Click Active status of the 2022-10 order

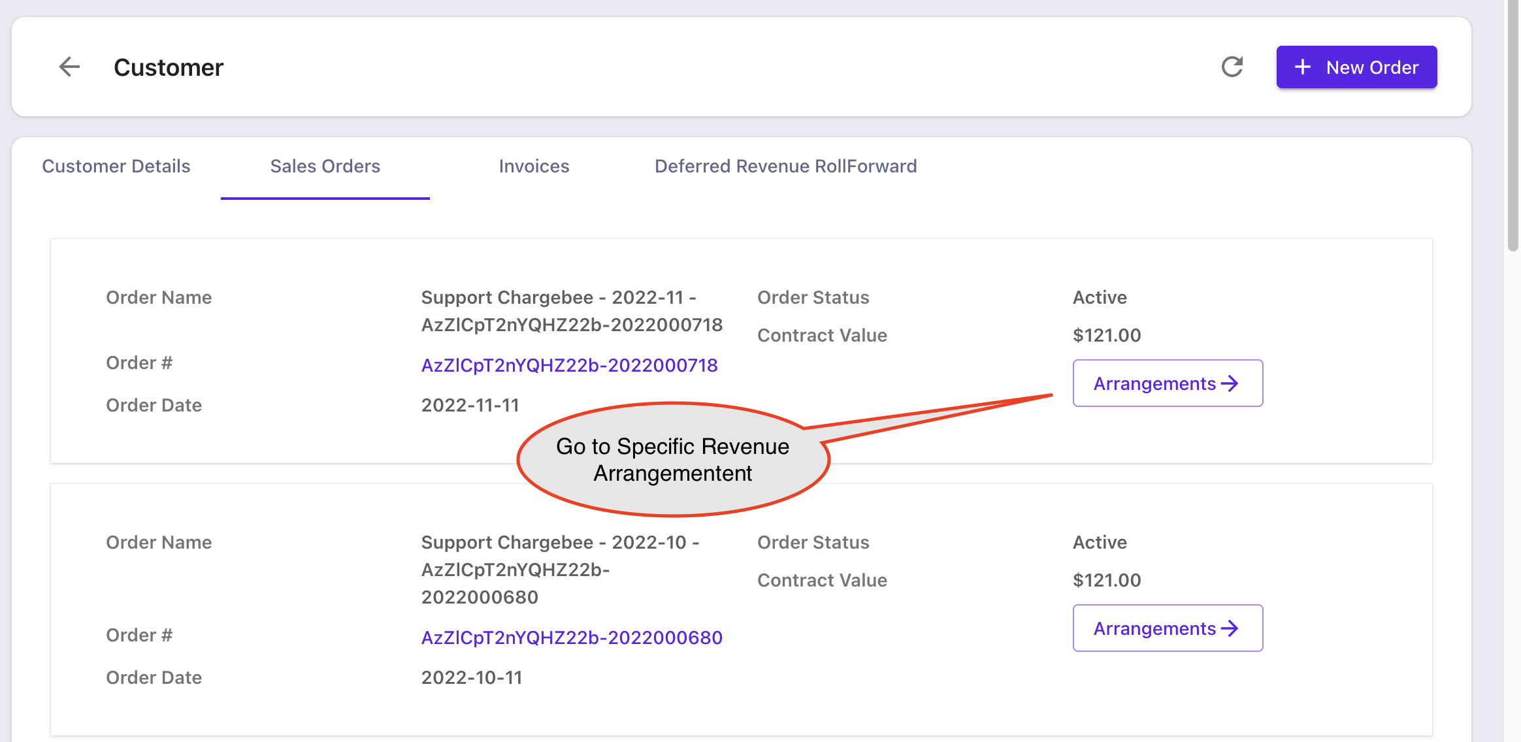(1100, 542)
